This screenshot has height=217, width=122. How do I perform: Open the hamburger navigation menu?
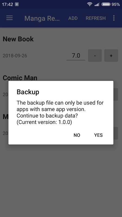point(9,18)
